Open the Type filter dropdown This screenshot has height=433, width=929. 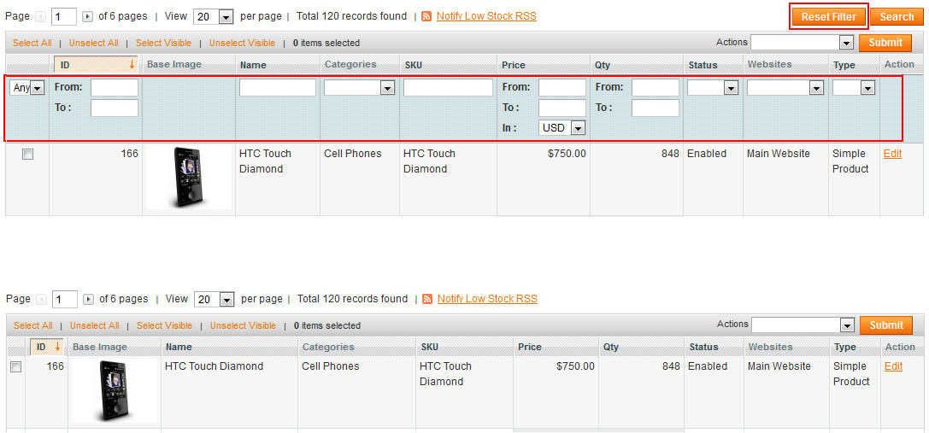point(854,88)
